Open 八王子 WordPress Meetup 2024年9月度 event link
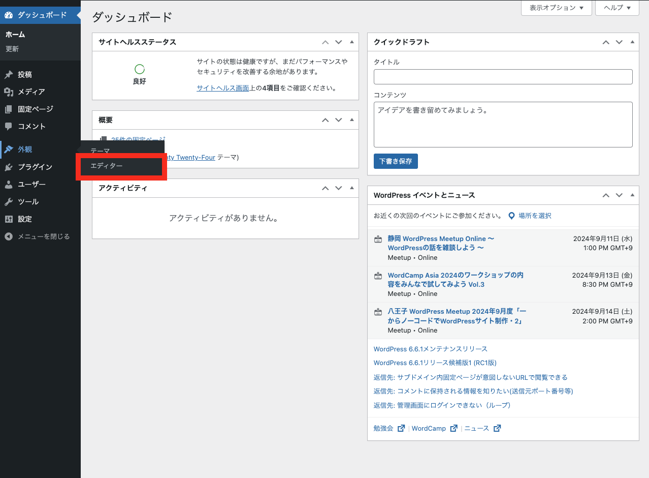This screenshot has width=649, height=478. point(457,316)
